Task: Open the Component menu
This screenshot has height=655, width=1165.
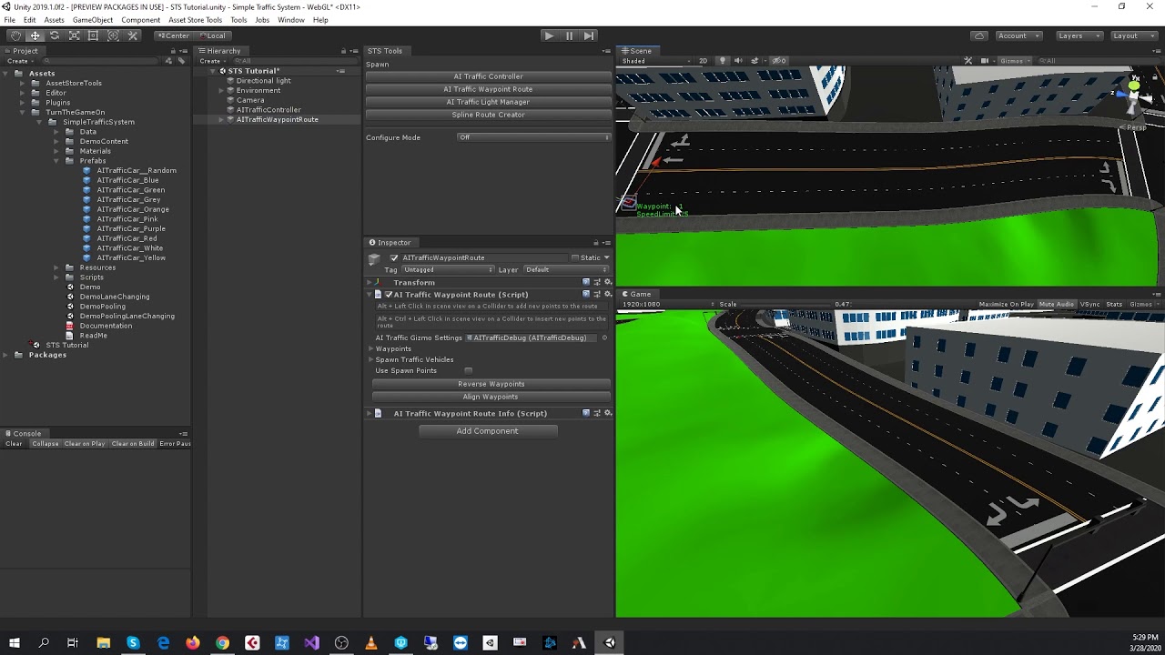Action: pyautogui.click(x=140, y=20)
